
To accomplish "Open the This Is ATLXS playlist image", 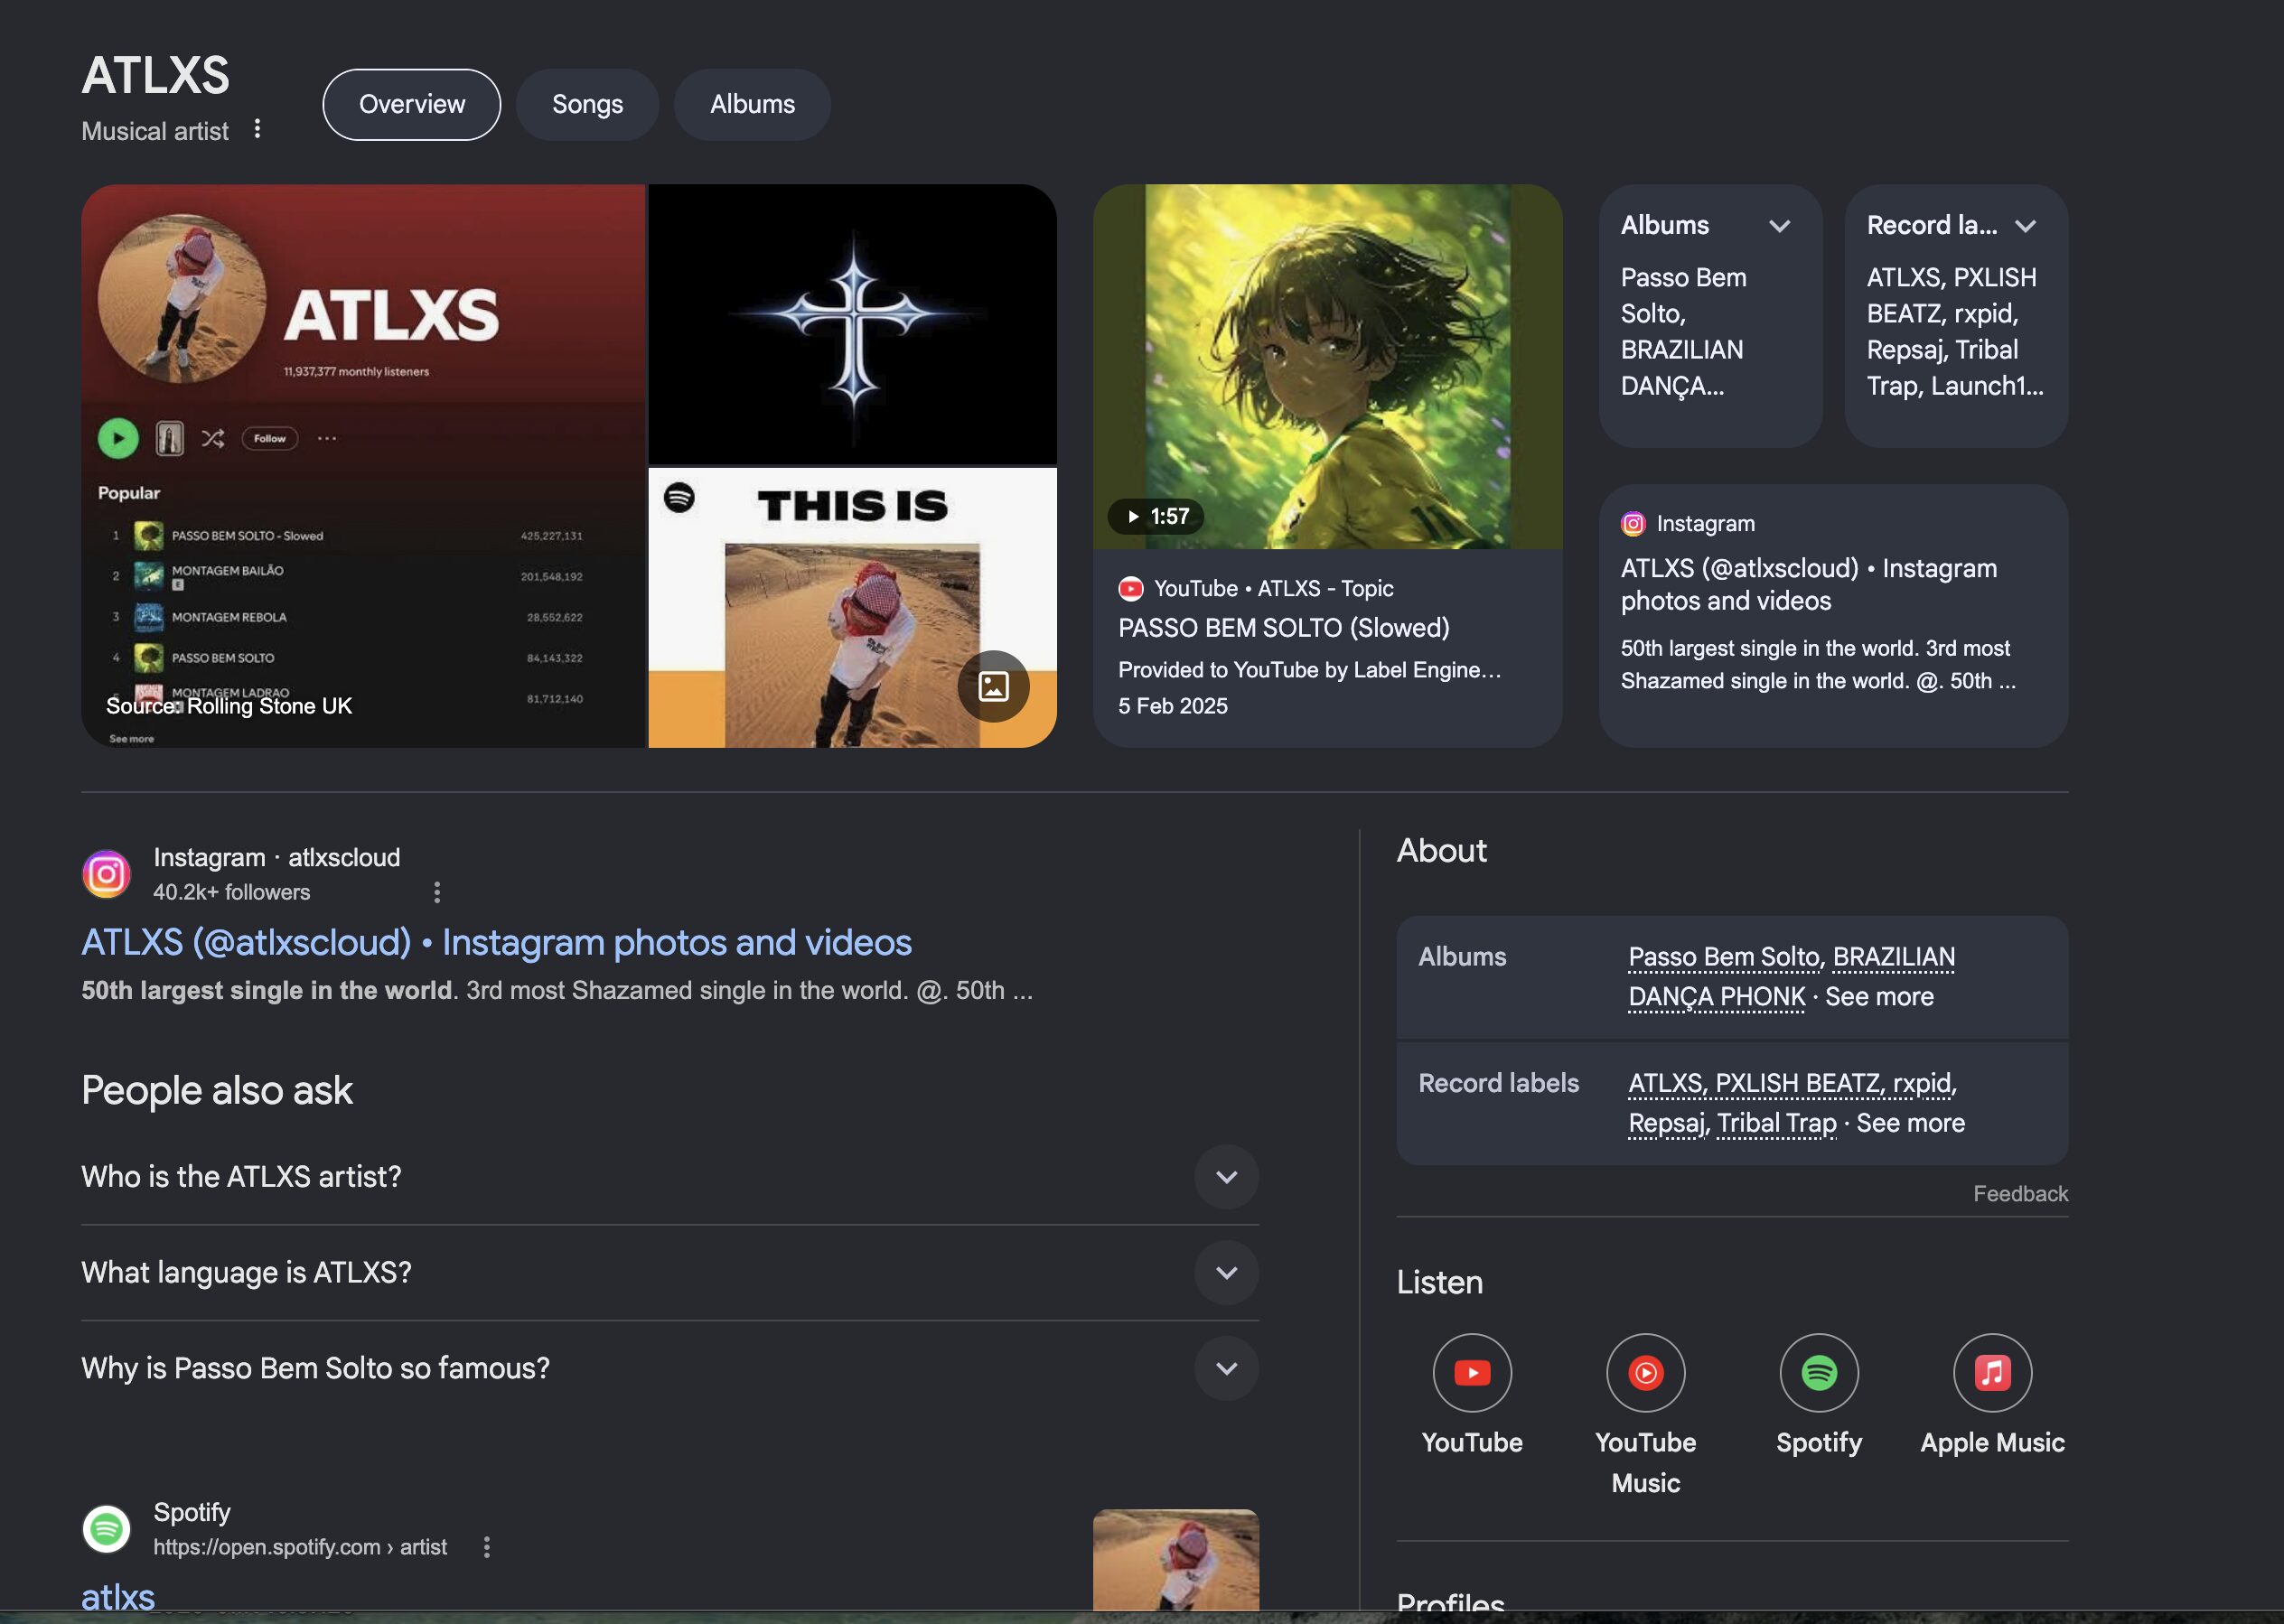I will (852, 608).
